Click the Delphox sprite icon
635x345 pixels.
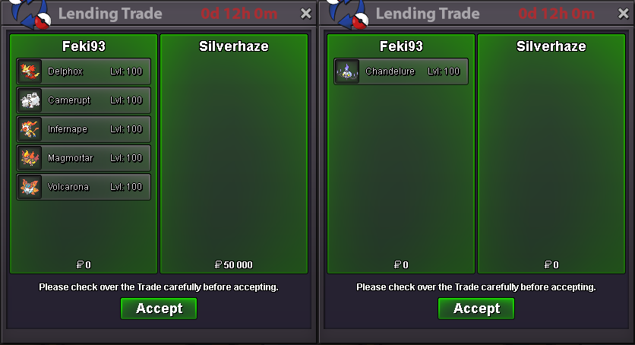(30, 71)
